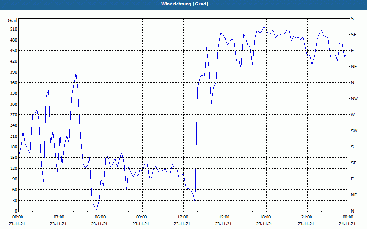Click the N compass label level with 360 degrees
This screenshot has height=229, width=367.
click(x=352, y=83)
